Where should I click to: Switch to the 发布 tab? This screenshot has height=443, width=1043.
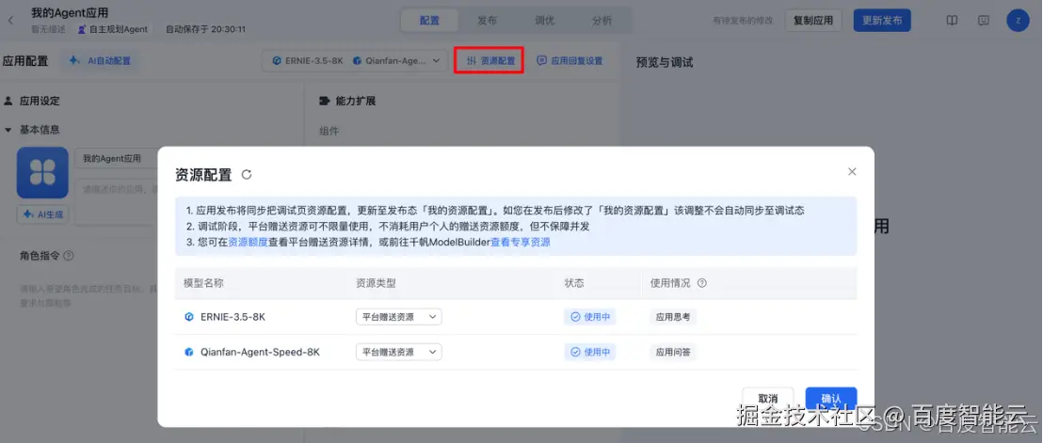487,21
